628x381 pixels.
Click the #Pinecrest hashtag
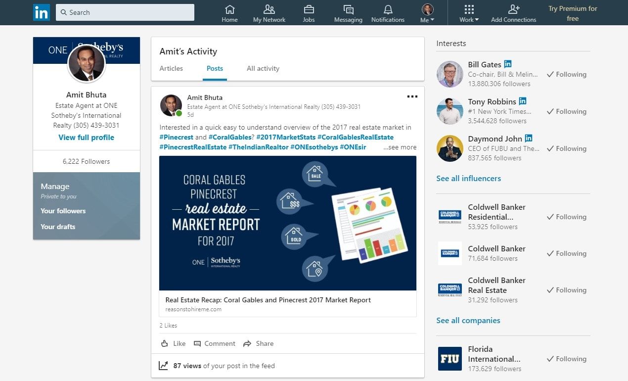[x=176, y=137]
